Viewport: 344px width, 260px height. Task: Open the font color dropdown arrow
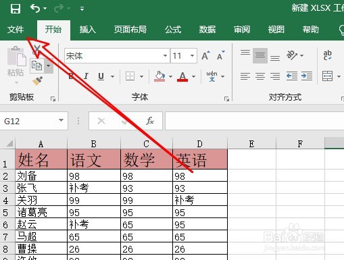click(194, 76)
